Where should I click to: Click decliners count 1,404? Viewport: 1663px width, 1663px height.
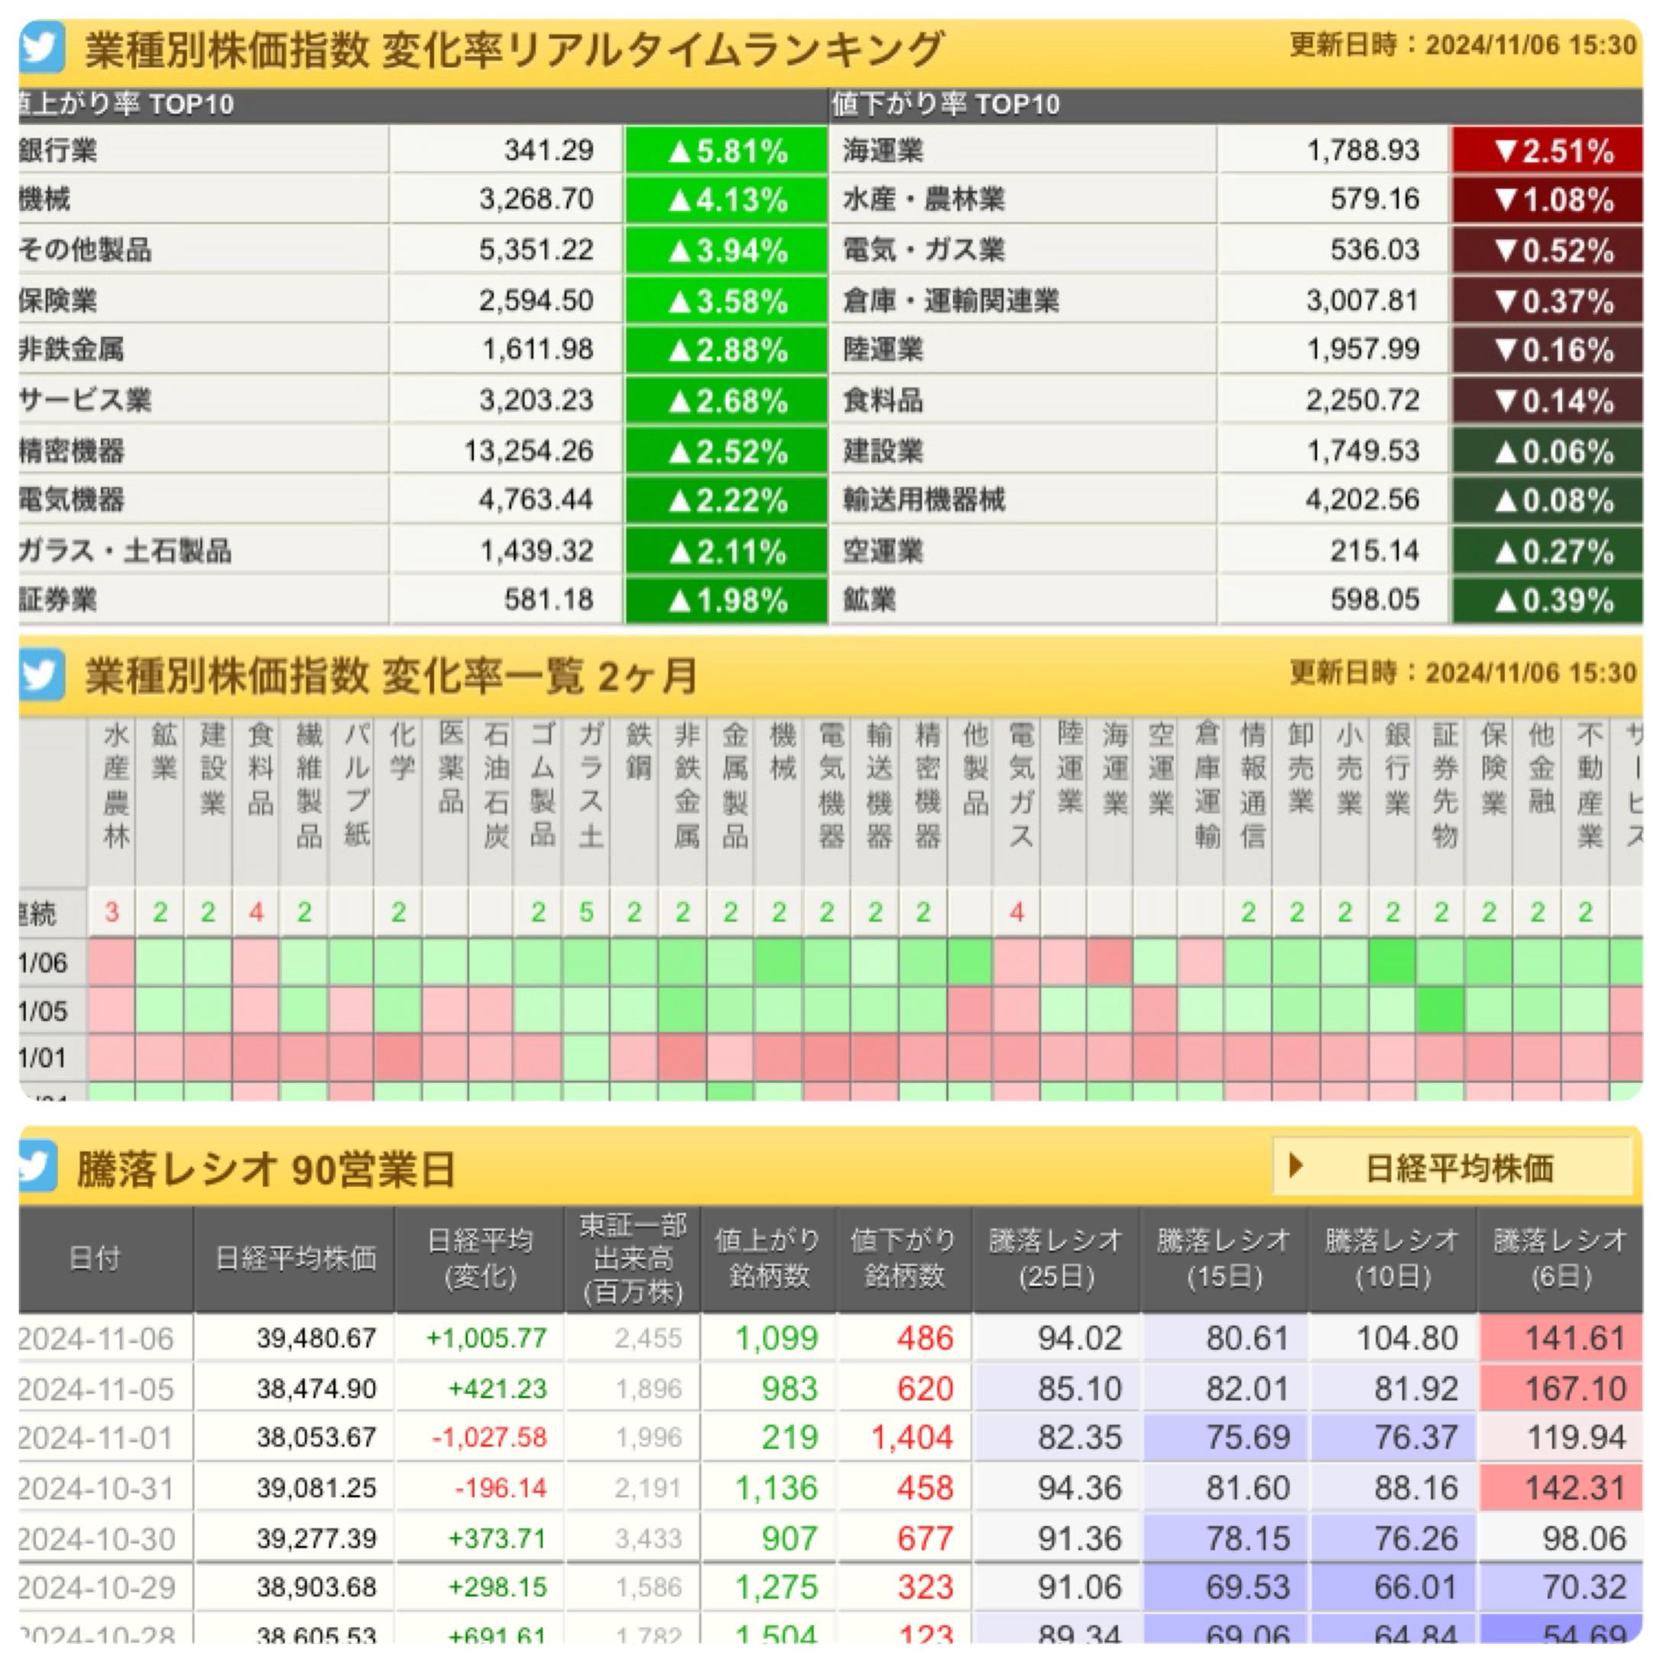913,1438
